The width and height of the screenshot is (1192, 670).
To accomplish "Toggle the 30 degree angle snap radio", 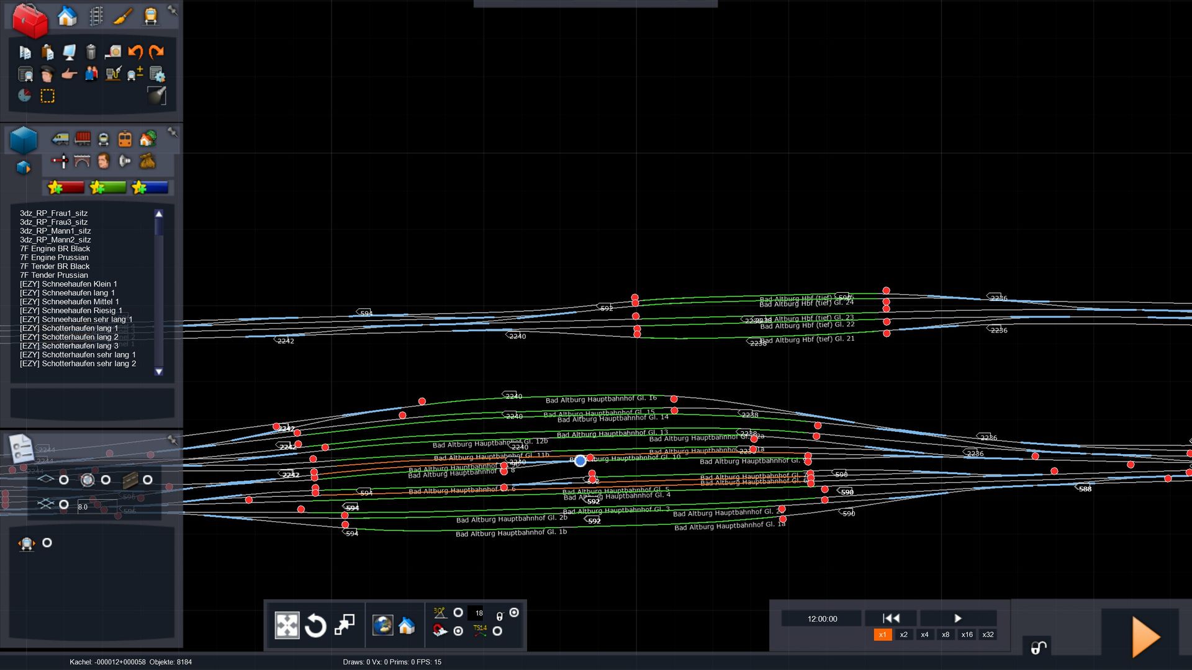I will 458,613.
